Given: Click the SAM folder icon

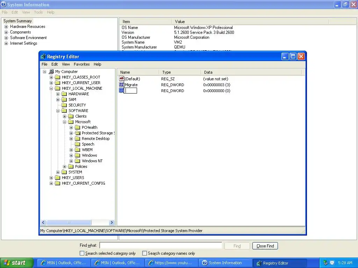Looking at the screenshot, I should pyautogui.click(x=64, y=99).
